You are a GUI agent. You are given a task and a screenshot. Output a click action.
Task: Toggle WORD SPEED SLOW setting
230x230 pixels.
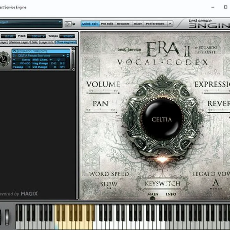(109, 184)
